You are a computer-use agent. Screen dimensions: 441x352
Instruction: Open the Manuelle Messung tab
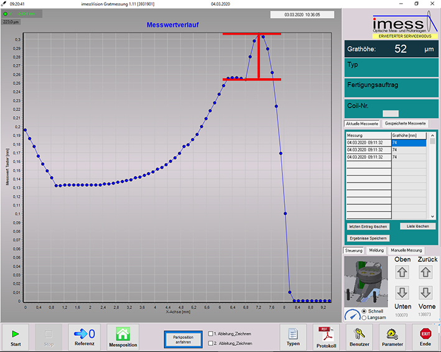coord(406,250)
